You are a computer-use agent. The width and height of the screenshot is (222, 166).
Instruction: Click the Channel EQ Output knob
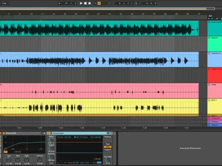coord(39,160)
